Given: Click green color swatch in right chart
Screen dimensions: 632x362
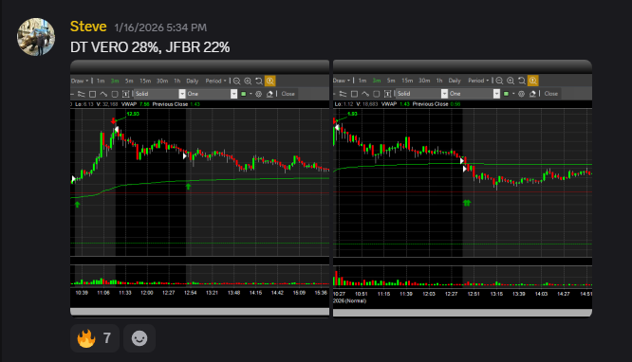Looking at the screenshot, I should click(x=506, y=94).
